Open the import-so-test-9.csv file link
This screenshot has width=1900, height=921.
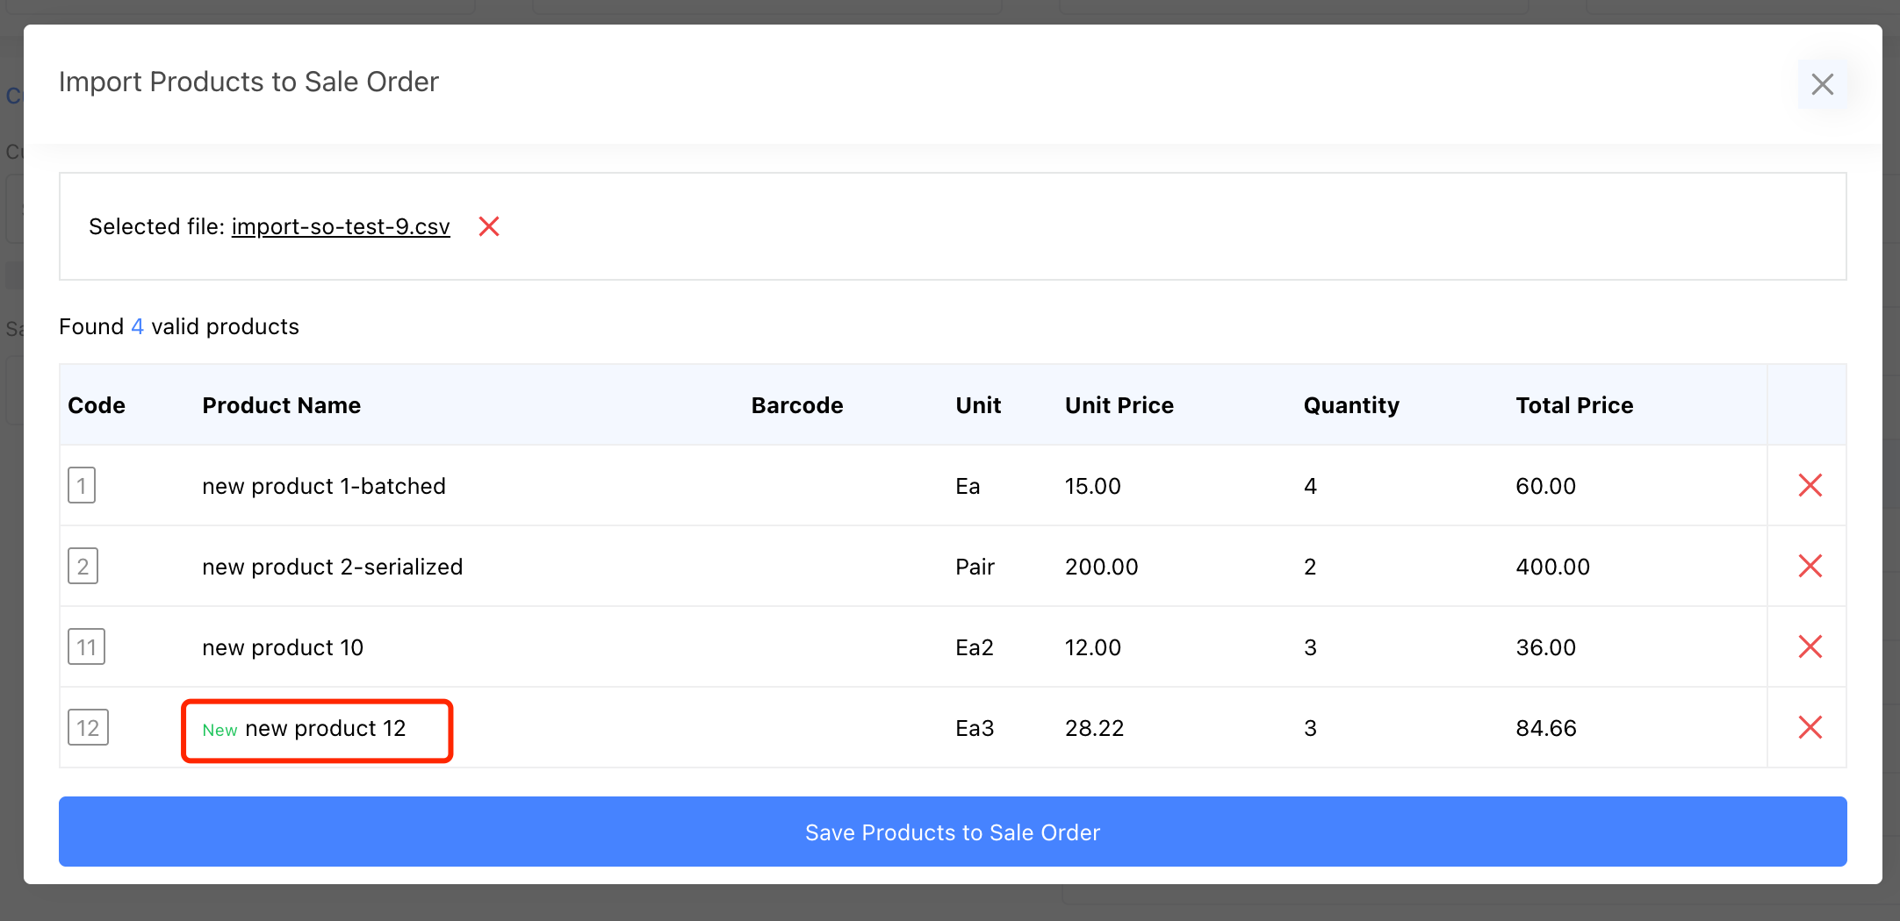click(341, 226)
